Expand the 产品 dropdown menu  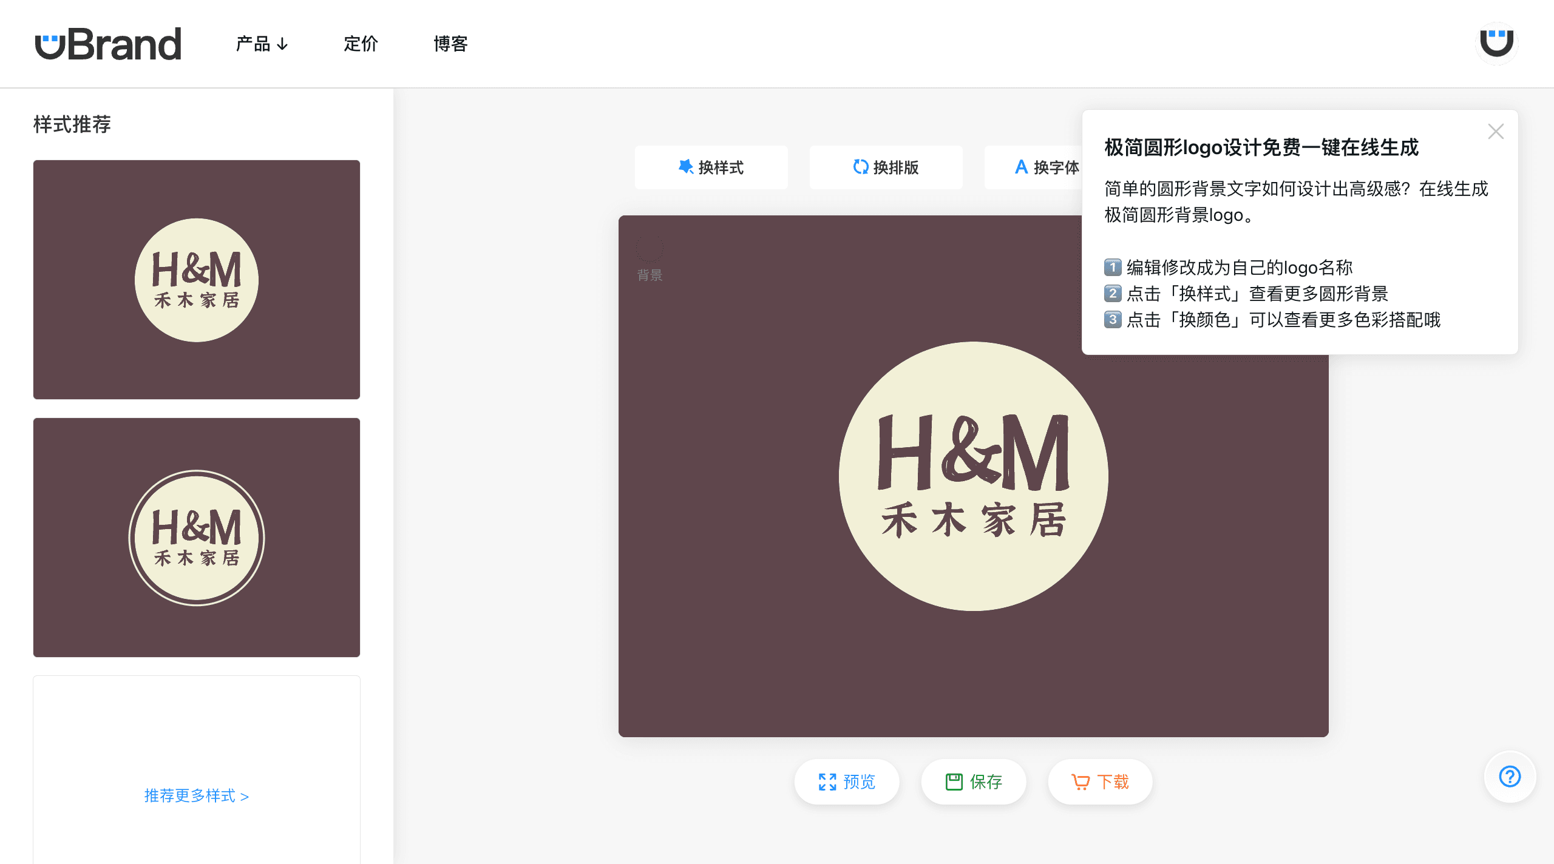[x=262, y=44]
